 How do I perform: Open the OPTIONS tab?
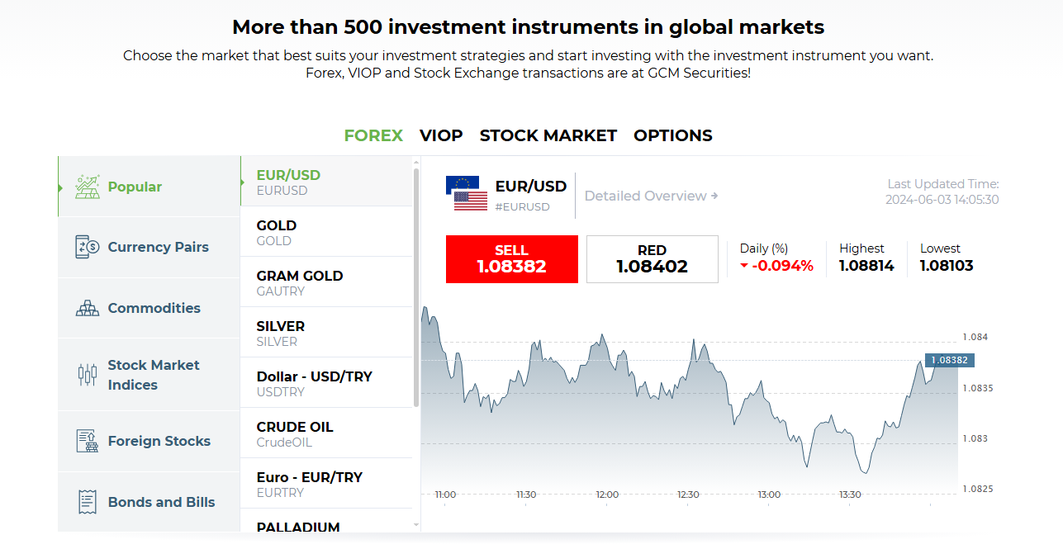pos(673,135)
